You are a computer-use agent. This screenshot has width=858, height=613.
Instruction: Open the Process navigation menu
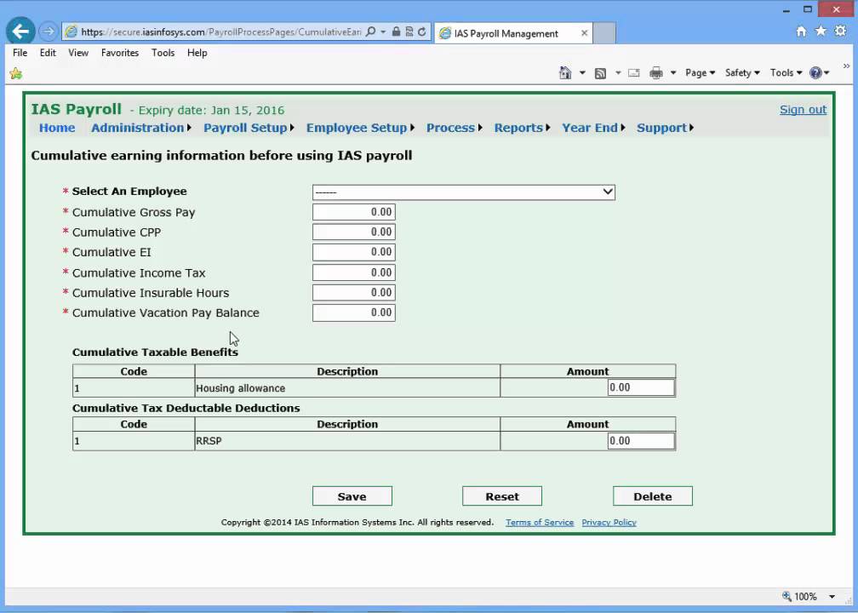455,128
